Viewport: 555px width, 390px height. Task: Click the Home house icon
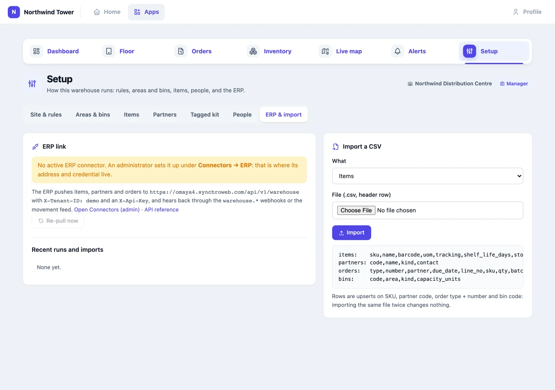pos(97,12)
